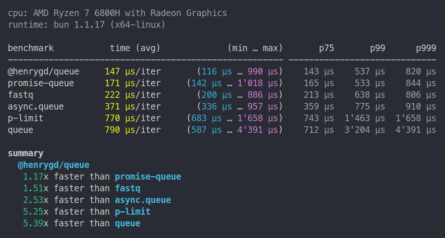
Task: Click promise-queue in the summary list
Action: click(x=148, y=177)
